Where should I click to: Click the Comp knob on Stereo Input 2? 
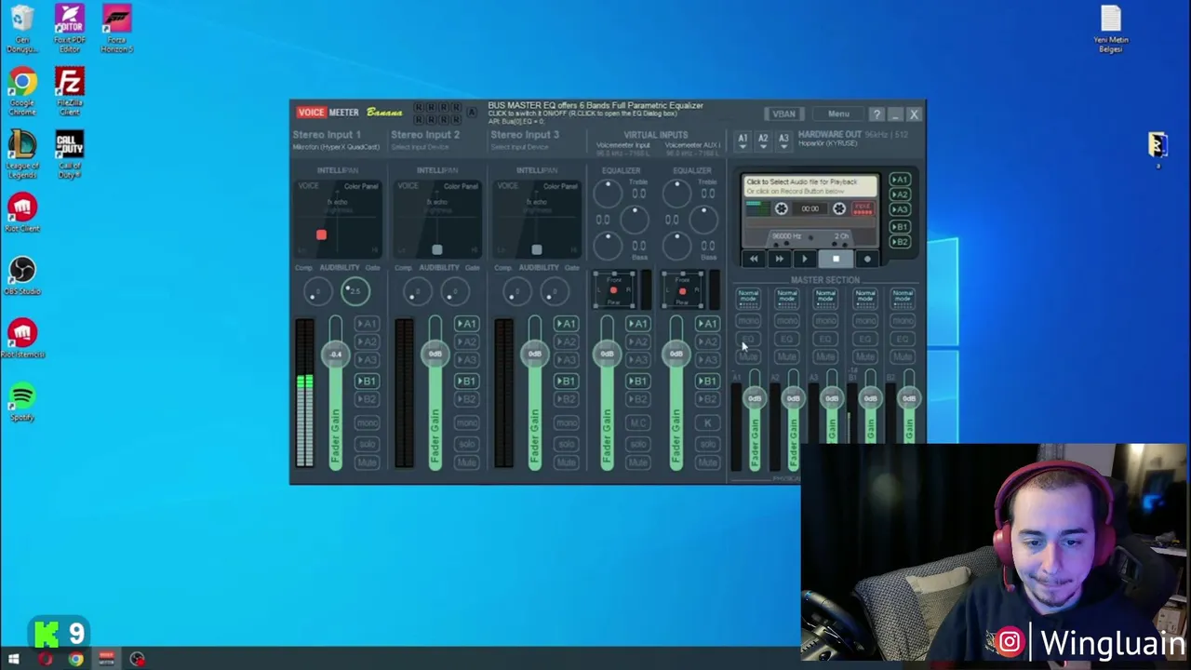coord(417,293)
